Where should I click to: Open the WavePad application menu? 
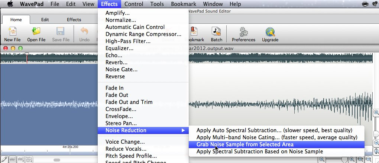click(x=32, y=4)
